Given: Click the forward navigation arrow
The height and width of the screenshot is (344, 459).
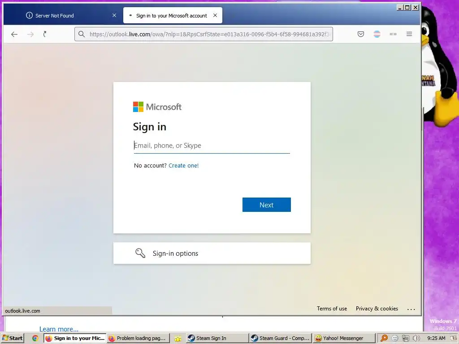Looking at the screenshot, I should tap(30, 34).
